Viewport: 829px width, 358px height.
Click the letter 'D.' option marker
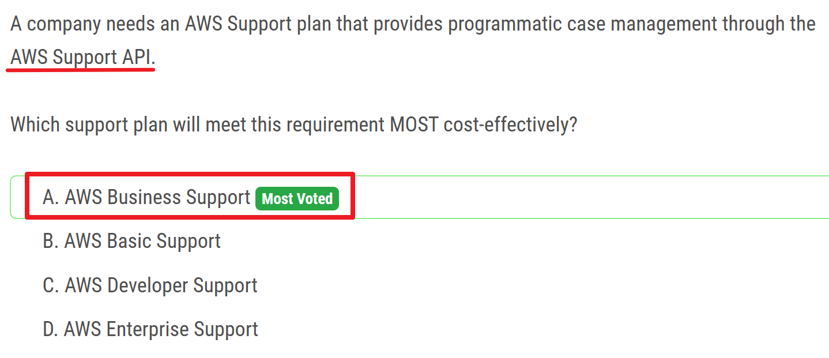51,329
